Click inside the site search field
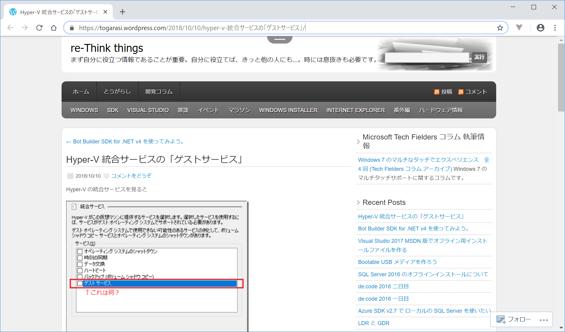 click(426, 57)
